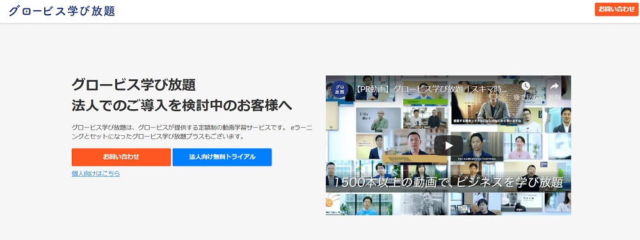
Task: Click the グロービス学び放題 logo in header
Action: (61, 11)
